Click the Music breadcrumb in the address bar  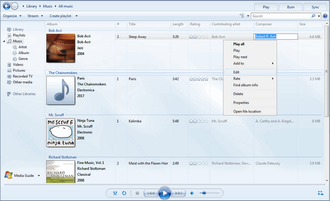tap(47, 6)
